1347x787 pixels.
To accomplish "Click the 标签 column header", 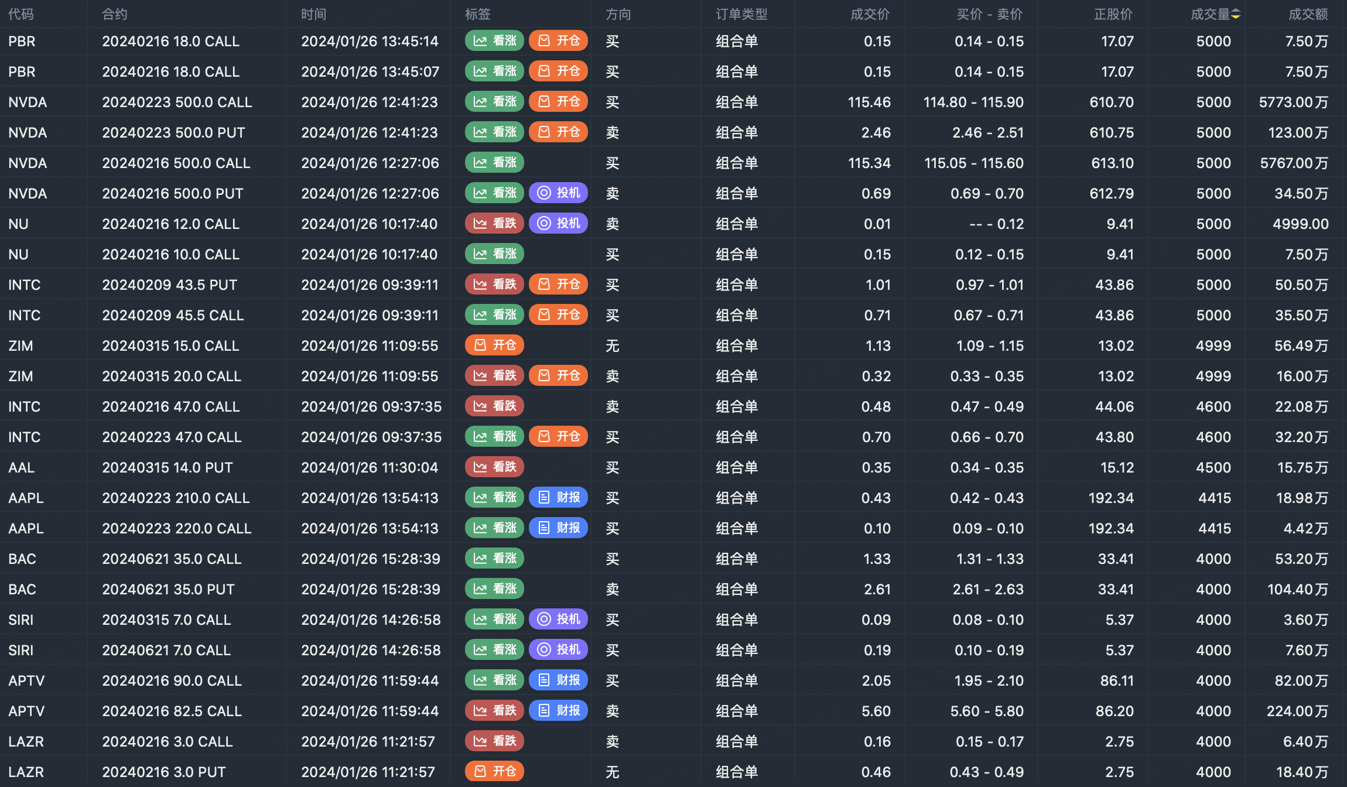I will pyautogui.click(x=478, y=14).
